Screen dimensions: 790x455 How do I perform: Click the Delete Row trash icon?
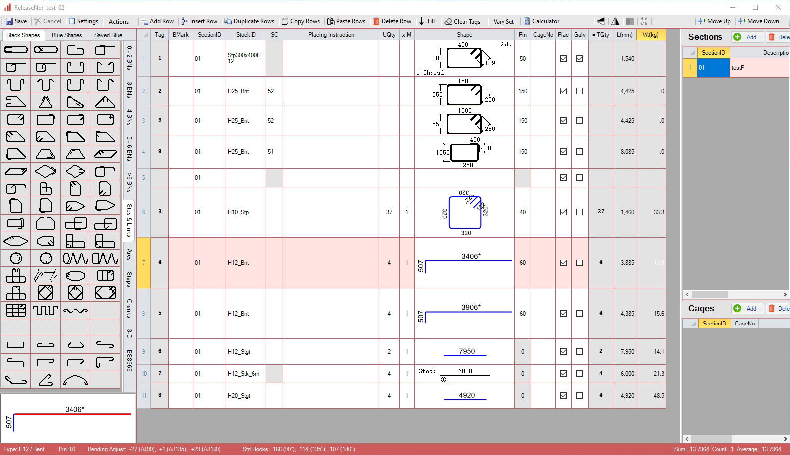pos(376,21)
